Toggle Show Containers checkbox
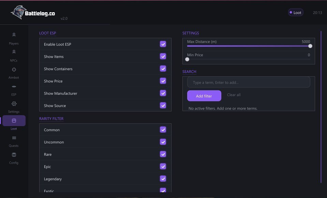Screen dimensions: 327x198 click(163, 68)
